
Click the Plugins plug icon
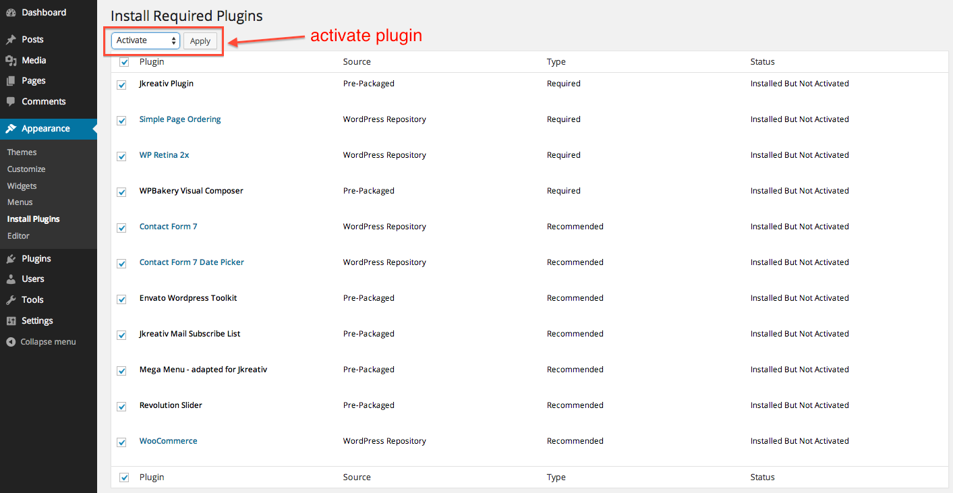coord(11,259)
